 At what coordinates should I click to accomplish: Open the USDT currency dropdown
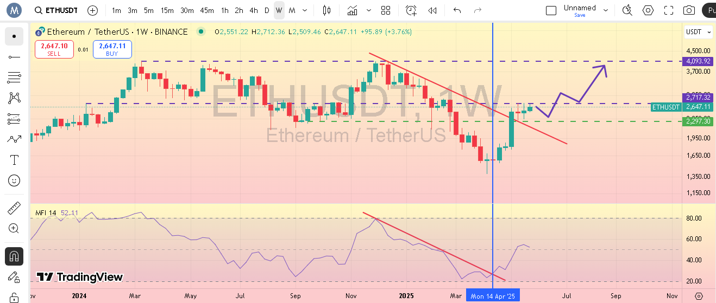[699, 32]
